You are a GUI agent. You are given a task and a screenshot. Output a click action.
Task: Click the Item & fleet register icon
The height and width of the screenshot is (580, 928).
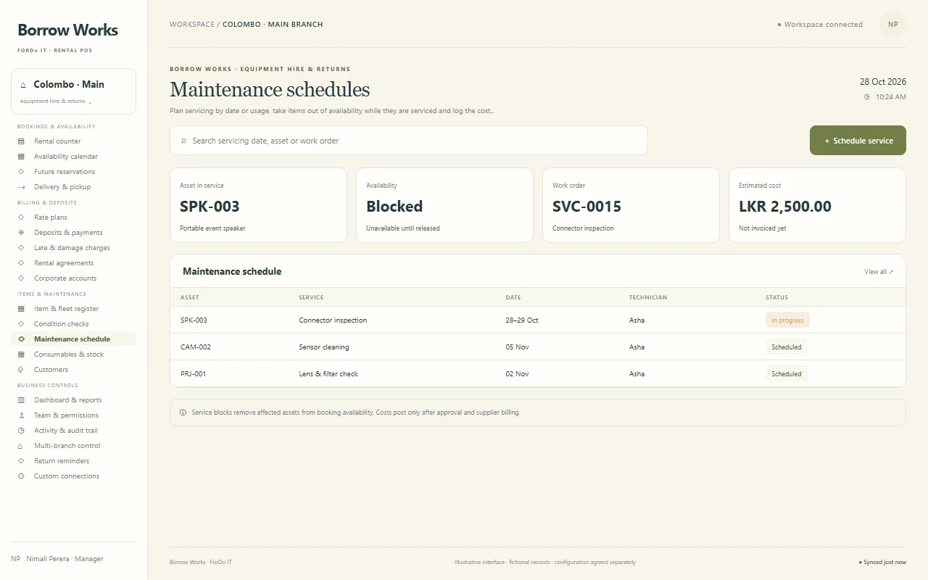click(x=21, y=309)
